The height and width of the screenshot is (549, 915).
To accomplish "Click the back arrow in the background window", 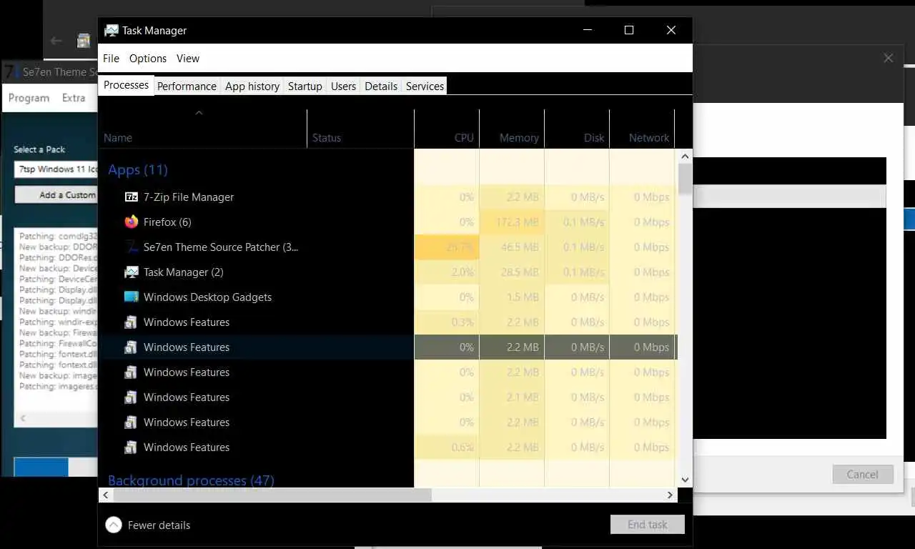I will [x=56, y=41].
